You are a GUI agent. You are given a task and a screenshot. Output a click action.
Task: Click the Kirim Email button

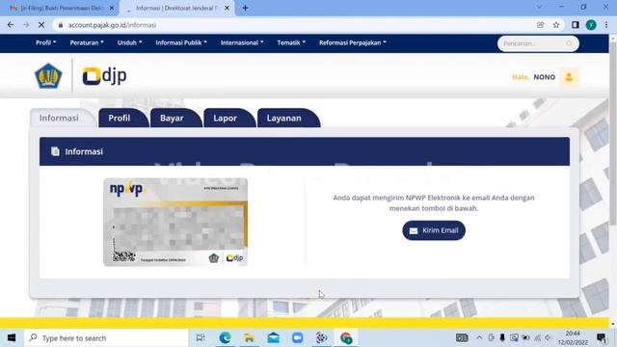tap(434, 230)
